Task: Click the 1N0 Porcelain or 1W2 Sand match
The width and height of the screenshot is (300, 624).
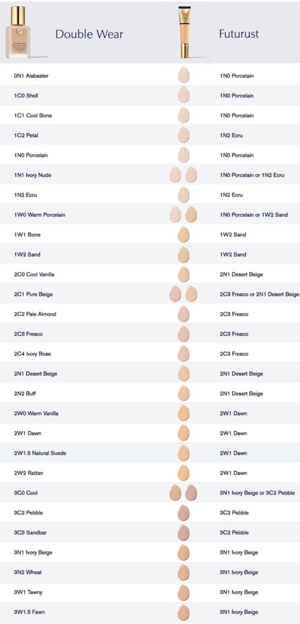Action: coord(254,214)
